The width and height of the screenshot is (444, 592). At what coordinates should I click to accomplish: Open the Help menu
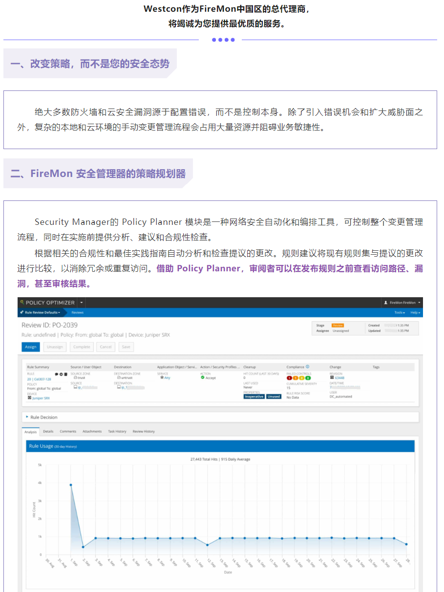pyautogui.click(x=415, y=312)
